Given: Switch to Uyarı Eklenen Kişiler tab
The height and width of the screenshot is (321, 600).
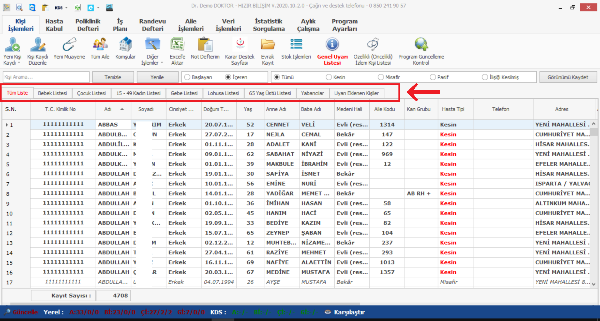Looking at the screenshot, I should pos(357,93).
